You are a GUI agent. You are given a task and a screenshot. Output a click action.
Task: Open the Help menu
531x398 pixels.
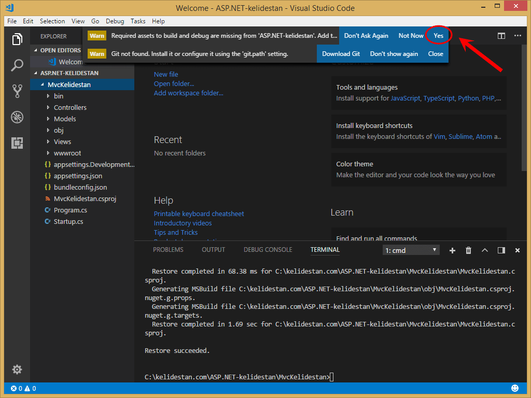(x=158, y=21)
